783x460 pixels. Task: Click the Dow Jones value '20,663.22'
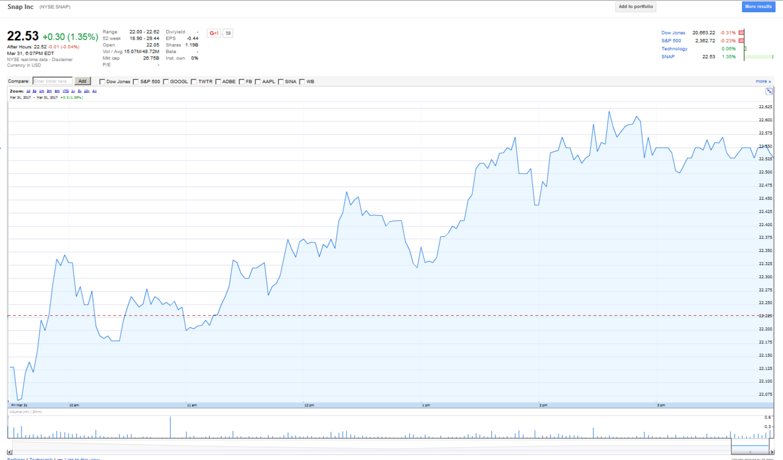tap(703, 32)
